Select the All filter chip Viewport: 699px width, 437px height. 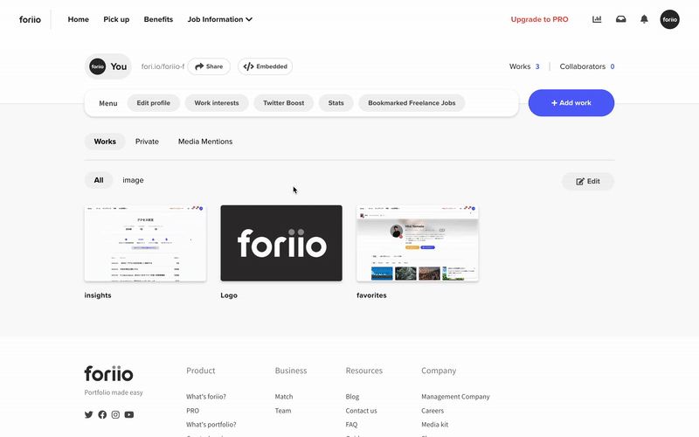[x=99, y=180]
